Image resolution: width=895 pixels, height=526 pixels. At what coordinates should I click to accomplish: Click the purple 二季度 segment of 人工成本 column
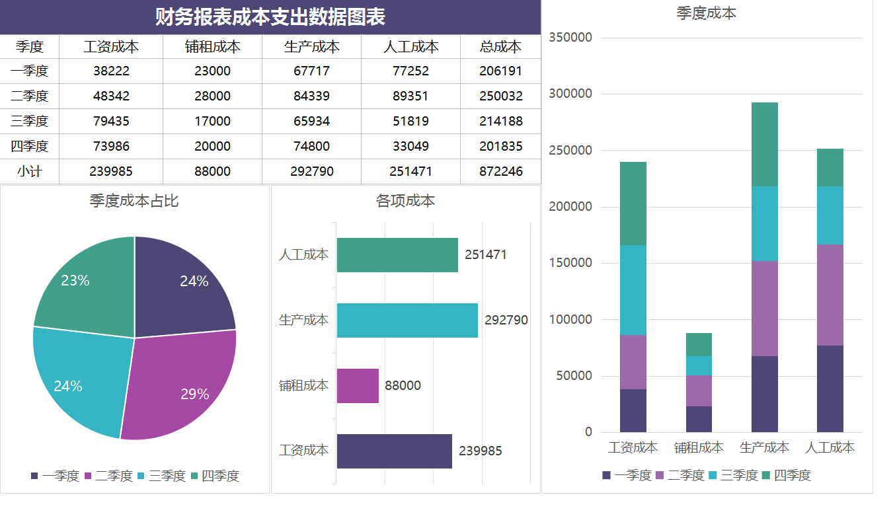(830, 295)
